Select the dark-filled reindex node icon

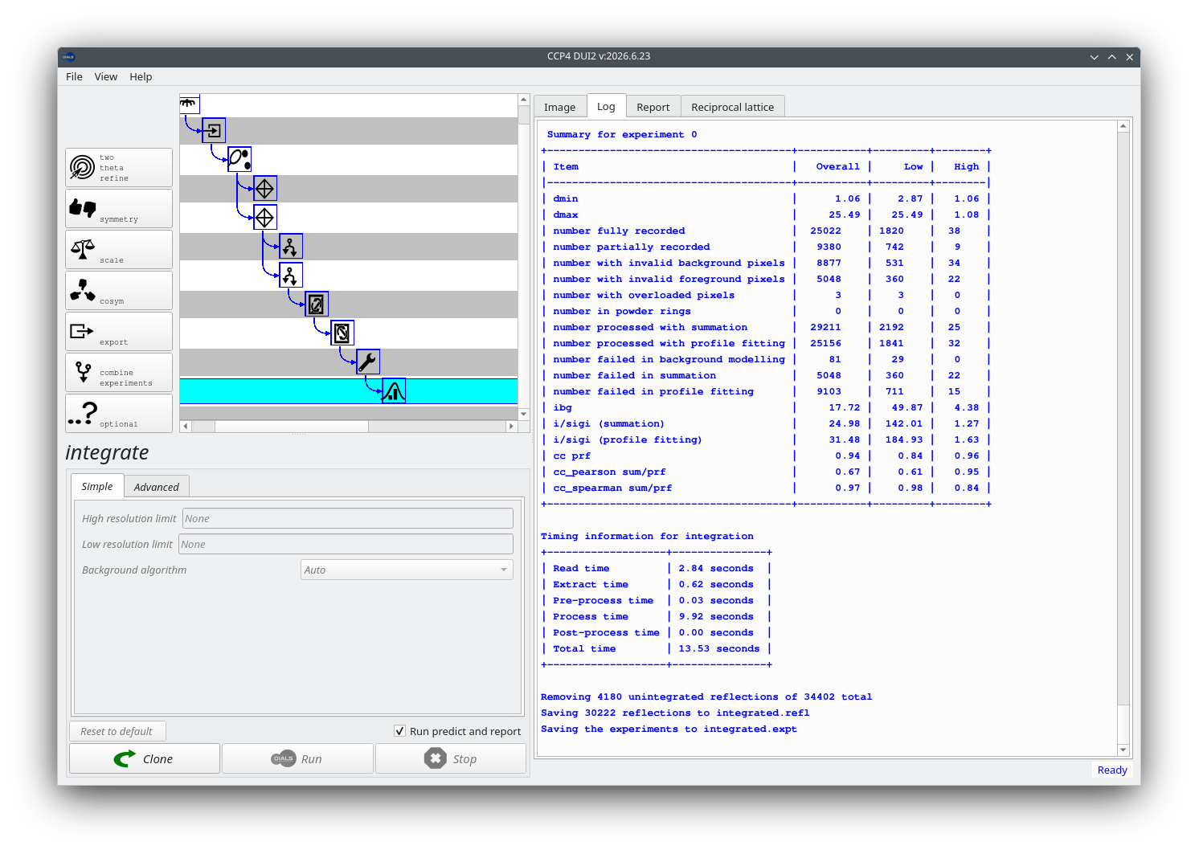click(x=317, y=304)
